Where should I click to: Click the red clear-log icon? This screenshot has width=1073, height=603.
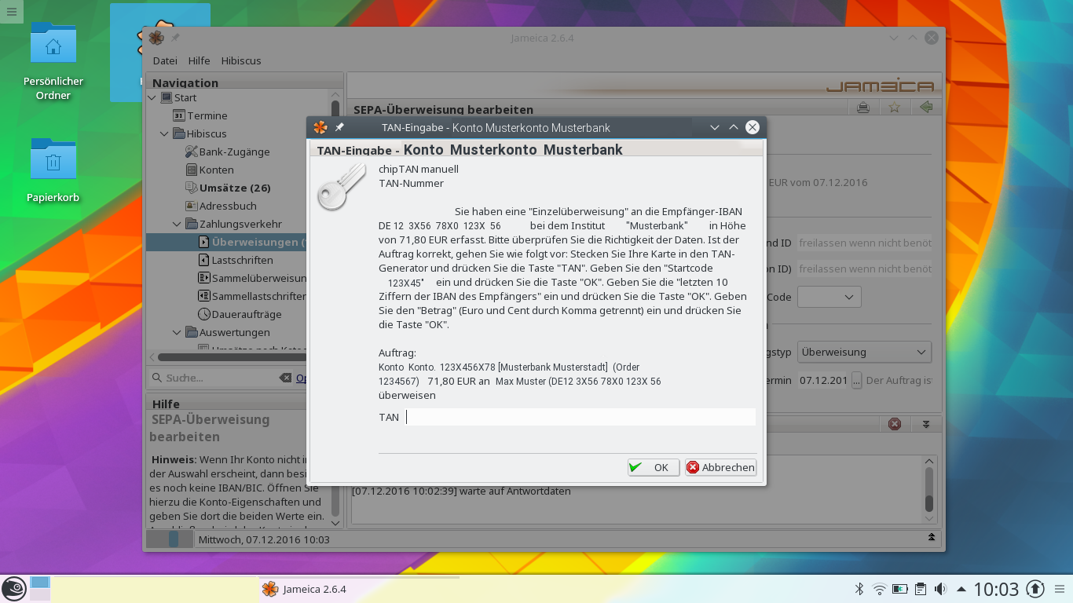tap(894, 424)
